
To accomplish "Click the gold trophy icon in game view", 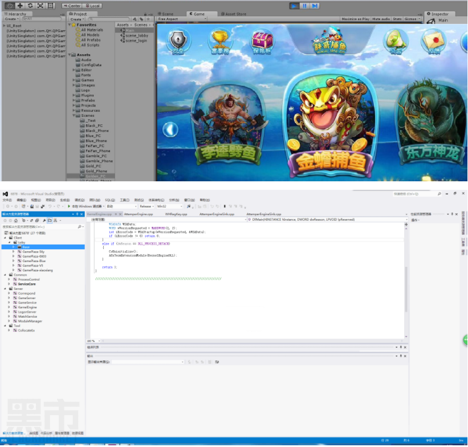I will tap(220, 42).
